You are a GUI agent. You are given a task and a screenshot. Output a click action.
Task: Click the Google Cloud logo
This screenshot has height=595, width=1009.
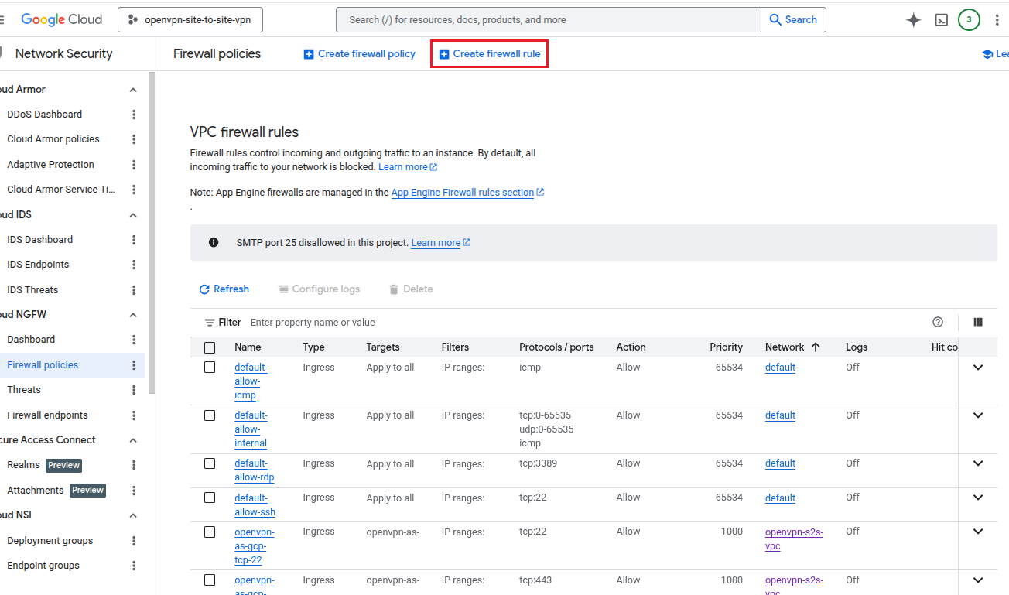(x=62, y=20)
